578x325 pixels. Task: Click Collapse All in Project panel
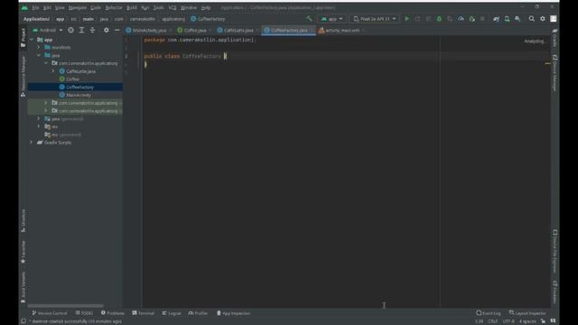[x=92, y=30]
